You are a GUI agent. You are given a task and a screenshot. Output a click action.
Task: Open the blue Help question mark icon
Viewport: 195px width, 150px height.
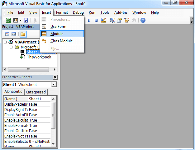(x=143, y=20)
